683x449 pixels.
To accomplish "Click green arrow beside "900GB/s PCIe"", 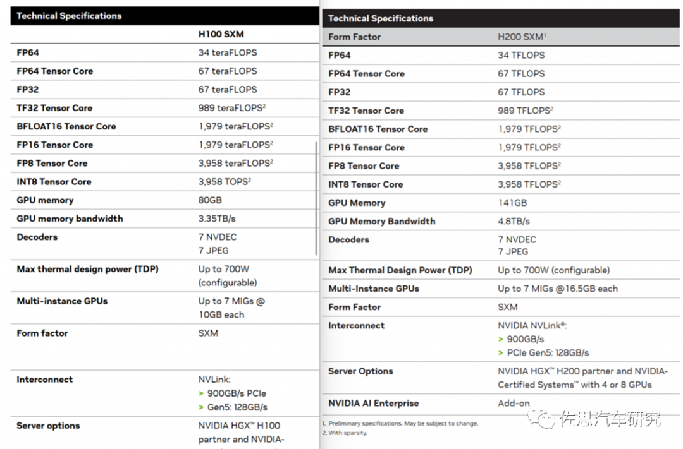I will pyautogui.click(x=201, y=393).
